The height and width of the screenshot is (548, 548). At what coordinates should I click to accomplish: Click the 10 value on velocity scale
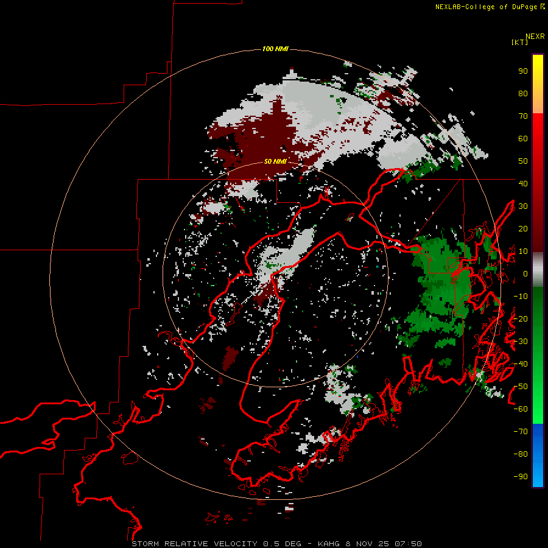click(523, 251)
